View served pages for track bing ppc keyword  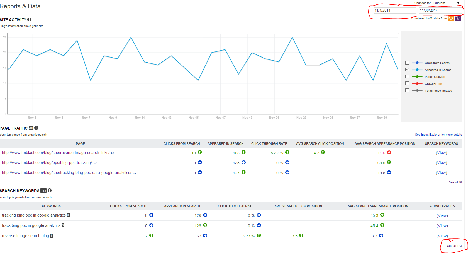point(442,226)
